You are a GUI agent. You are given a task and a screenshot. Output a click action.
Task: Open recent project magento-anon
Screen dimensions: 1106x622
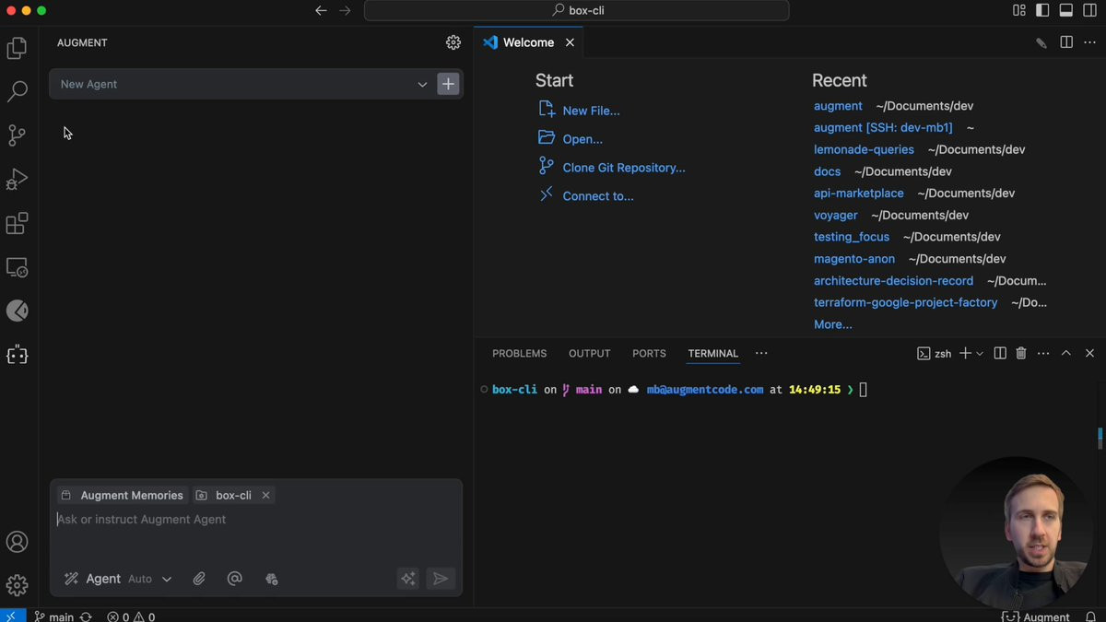(854, 259)
